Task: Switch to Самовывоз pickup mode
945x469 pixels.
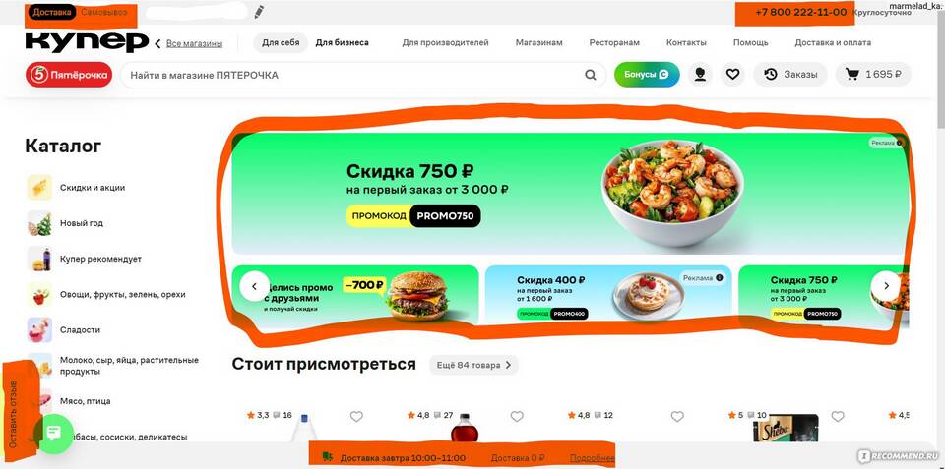Action: click(x=104, y=12)
